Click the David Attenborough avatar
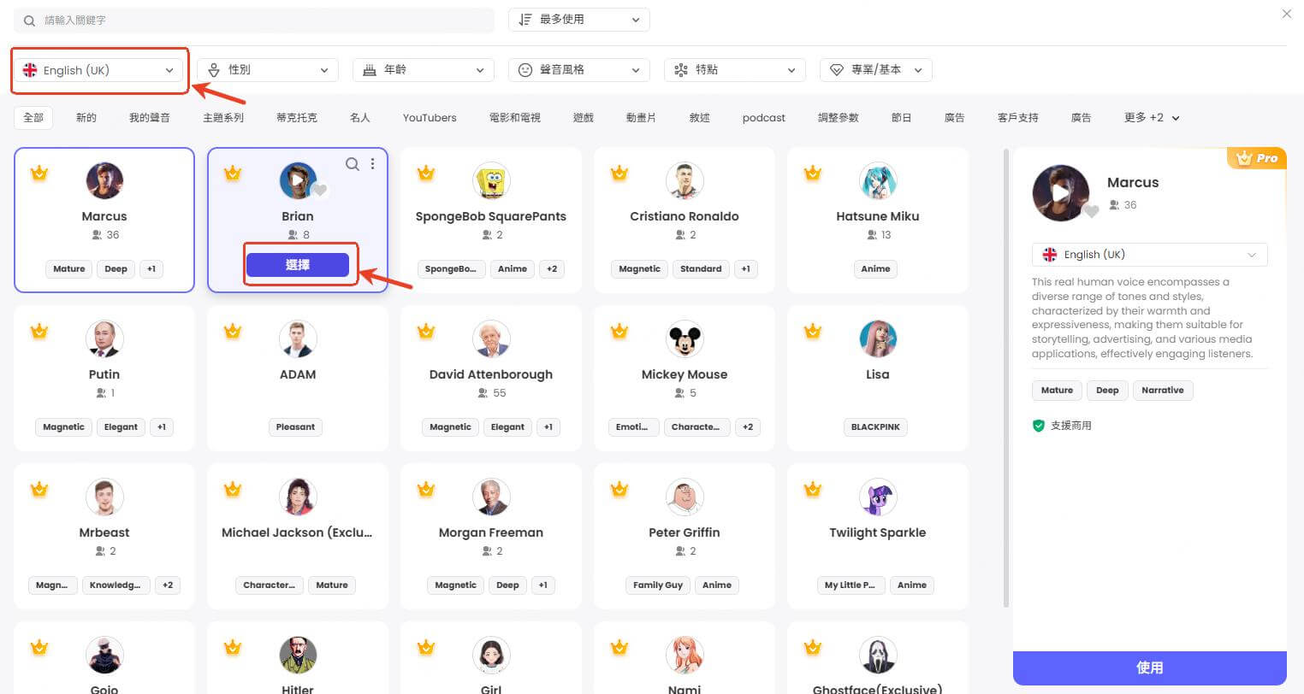The height and width of the screenshot is (694, 1304). [x=491, y=339]
